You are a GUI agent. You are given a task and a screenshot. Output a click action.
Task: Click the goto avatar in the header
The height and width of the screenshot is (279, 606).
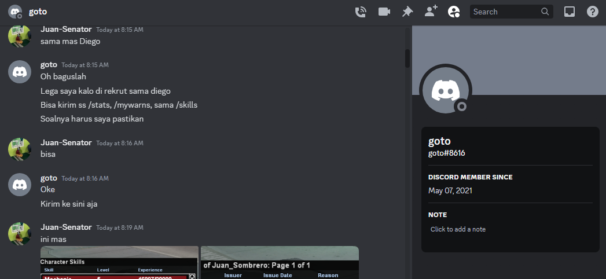[x=15, y=12]
